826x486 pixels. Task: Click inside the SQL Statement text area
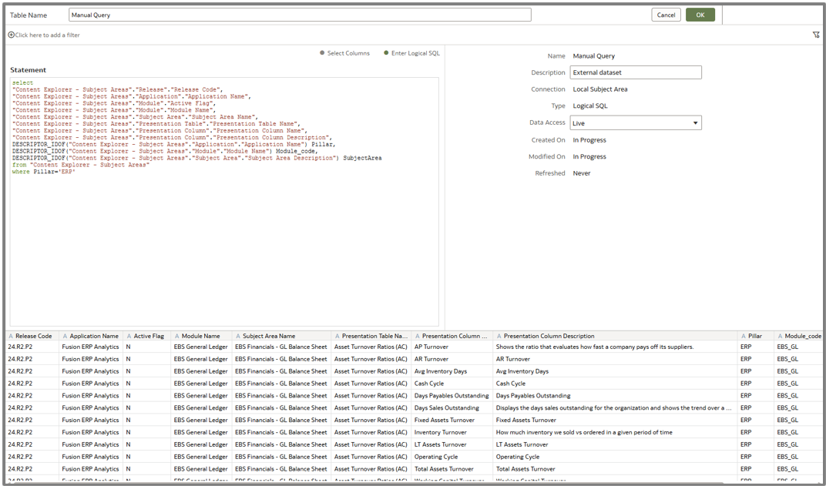click(223, 246)
